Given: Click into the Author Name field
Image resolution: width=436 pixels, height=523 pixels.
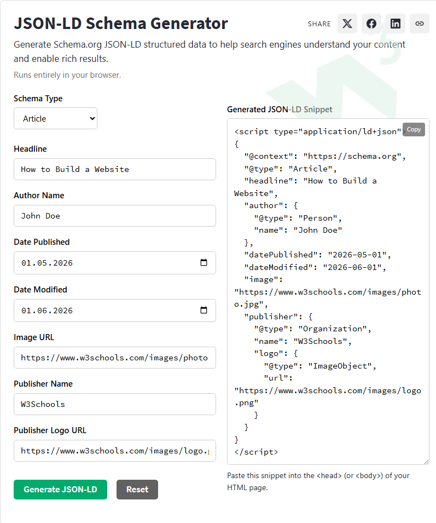Looking at the screenshot, I should (x=114, y=216).
